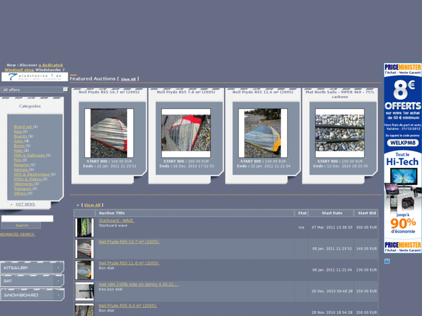This screenshot has height=316, width=422.
Task: Open table link Neil Pryde RS5 10.7 m² (2005)
Action: pyautogui.click(x=129, y=242)
